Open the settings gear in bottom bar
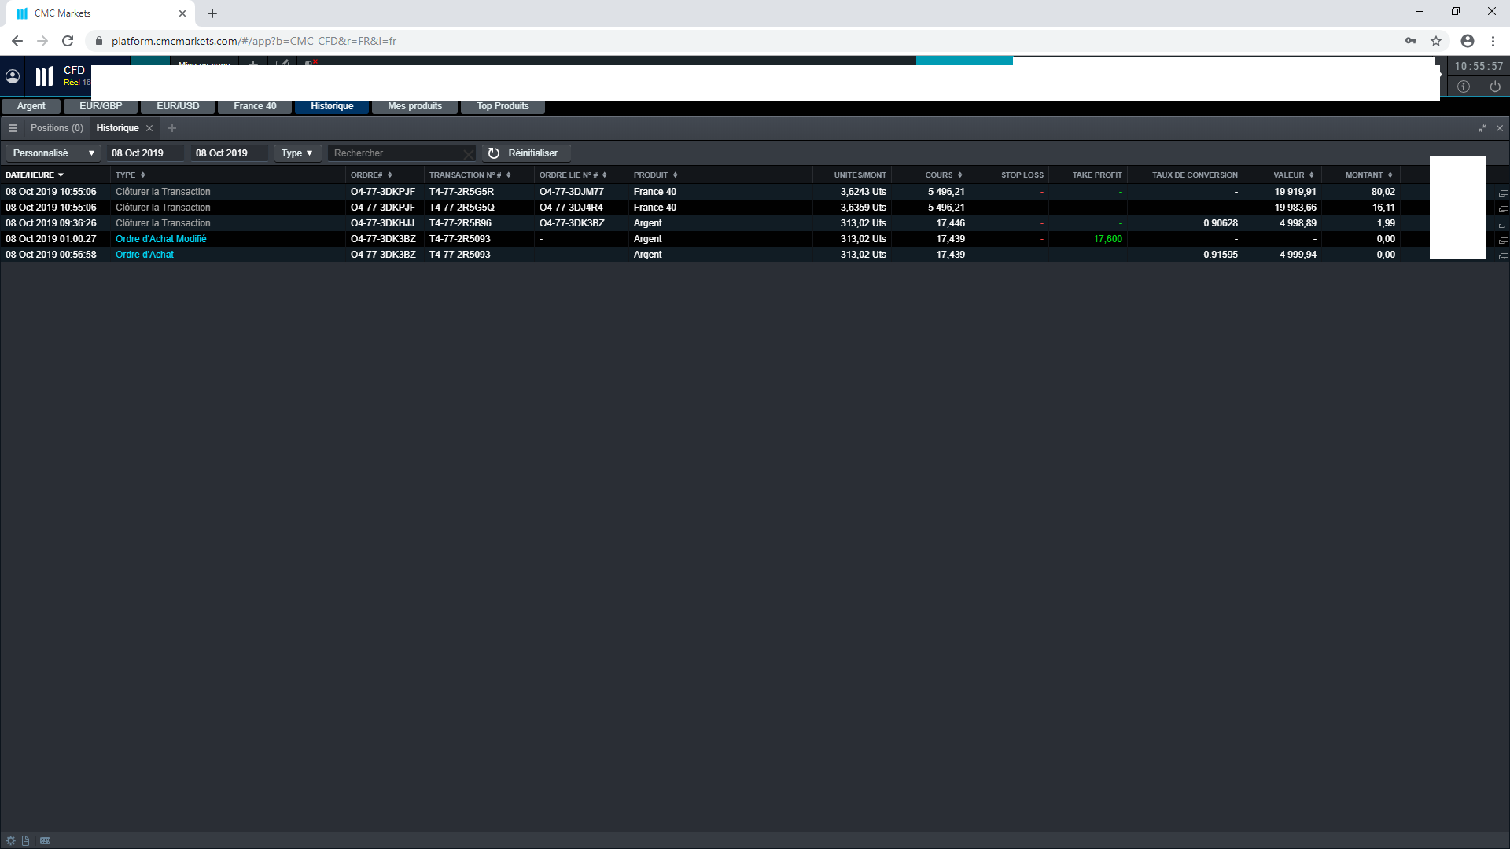The image size is (1510, 849). [11, 840]
